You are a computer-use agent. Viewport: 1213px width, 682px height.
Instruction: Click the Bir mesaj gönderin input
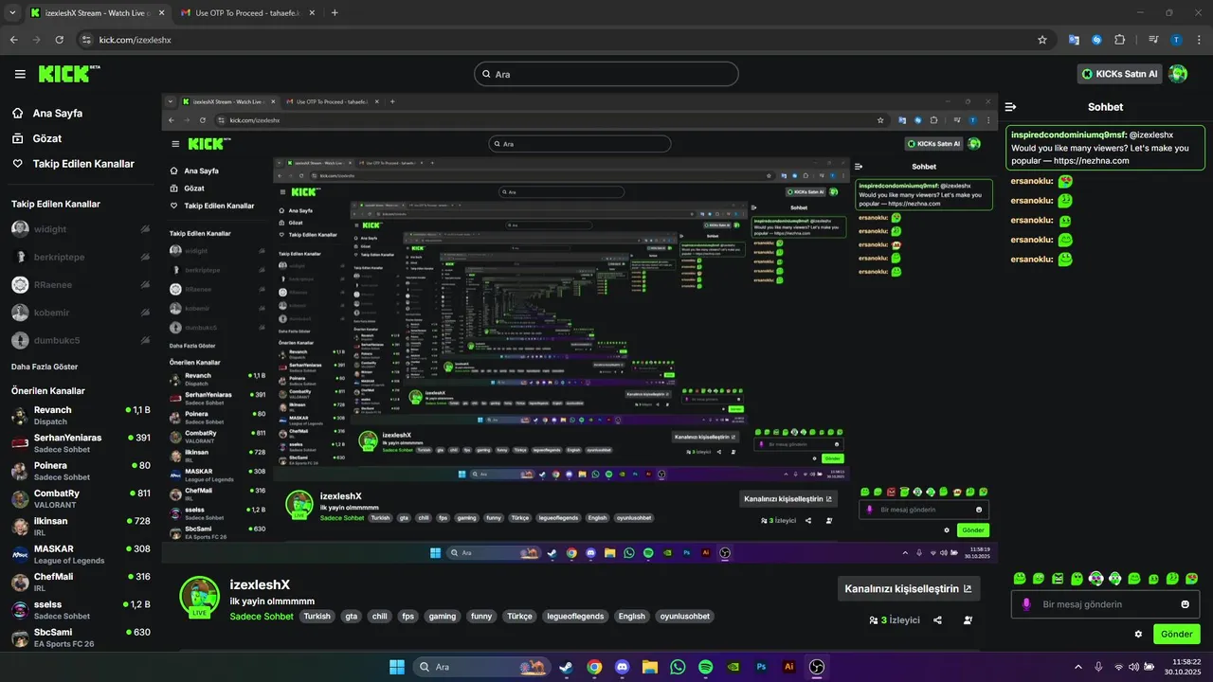pos(1105,604)
